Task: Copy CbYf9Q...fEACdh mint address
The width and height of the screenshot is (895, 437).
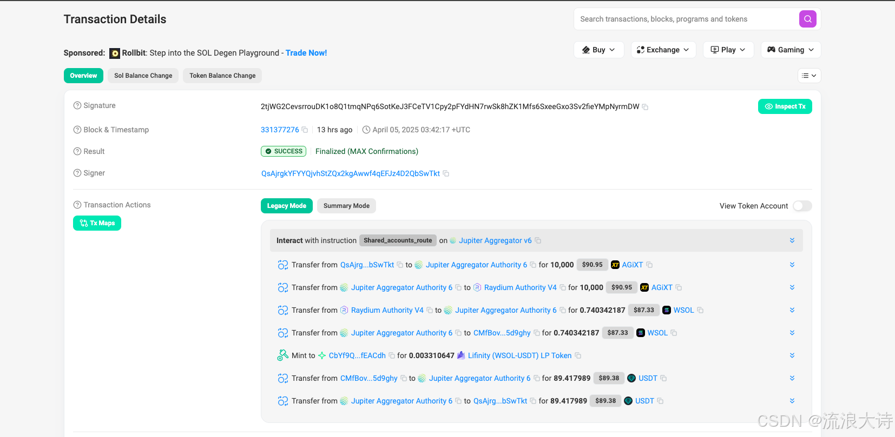Action: tap(392, 355)
